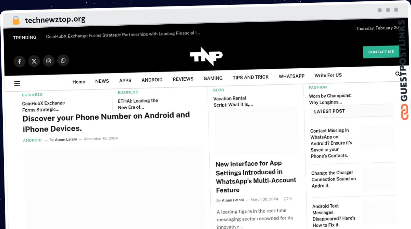Open the Write For US menu item
Viewport: 411px width, 229px height.
tap(328, 75)
